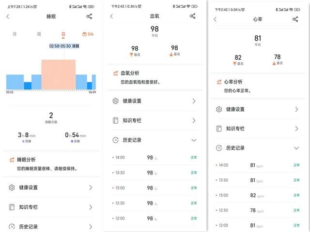This screenshot has height=232, width=310.
Task: Collapse 历史记录 on the 心率 screen
Action: (296, 148)
